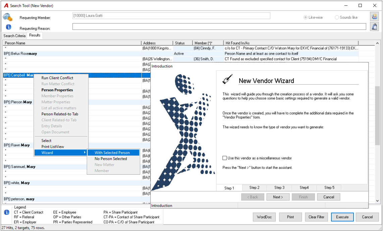Click the wizard wand icon beside New Vendor Wizard
Image resolution: width=383 pixels, height=231 pixels.
click(x=227, y=79)
